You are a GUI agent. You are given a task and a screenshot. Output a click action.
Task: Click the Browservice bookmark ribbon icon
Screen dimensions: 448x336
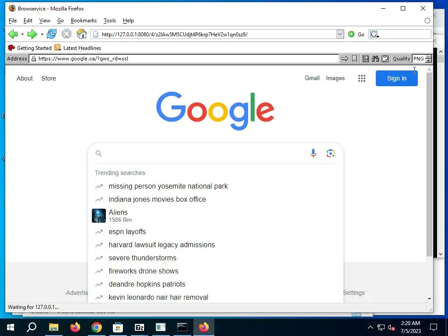coord(354,59)
